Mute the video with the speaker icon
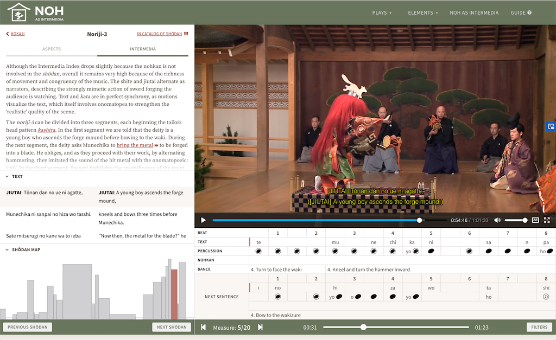Viewport: 556px width, 340px height. click(497, 220)
